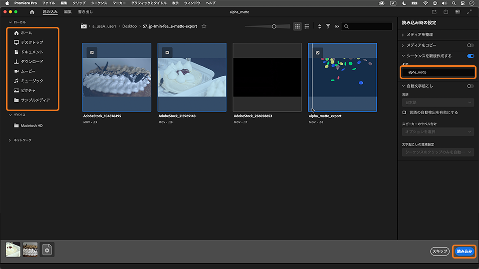Click the generic media file icon in selection tray
Viewport: 479px width, 269px height.
pos(47,250)
